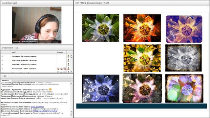210x118 pixels.
Task: Click the Телегина Татьяна Викторовна video caption
Action: pyautogui.click(x=24, y=42)
